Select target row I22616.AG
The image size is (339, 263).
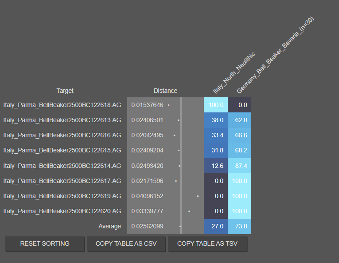(x=62, y=135)
